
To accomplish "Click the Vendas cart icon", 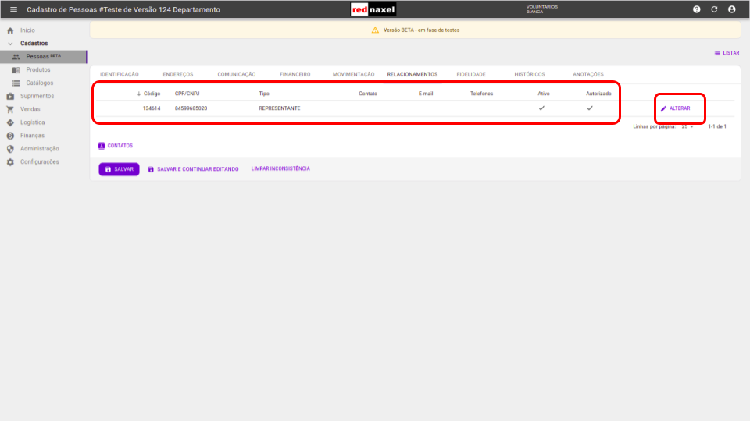I will [10, 109].
